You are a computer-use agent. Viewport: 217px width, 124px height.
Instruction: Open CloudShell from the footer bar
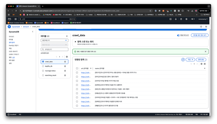12,114
